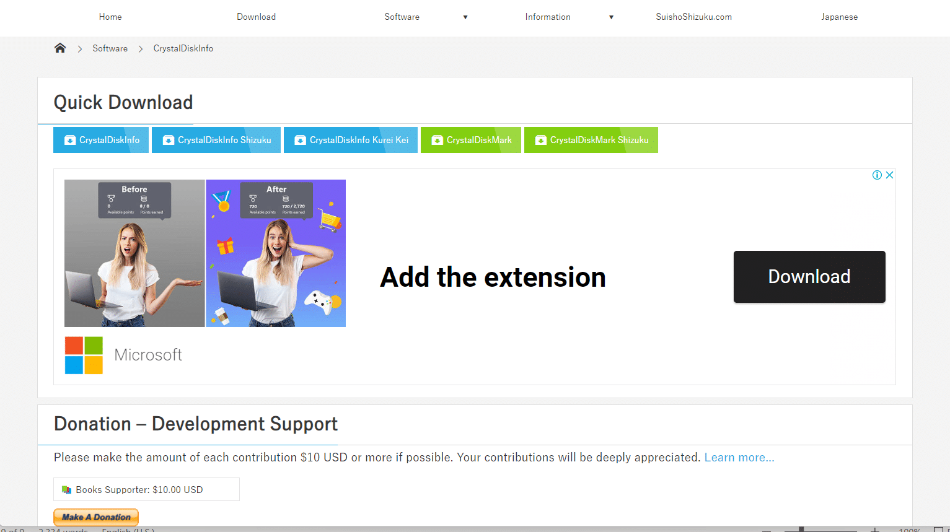This screenshot has height=532, width=950.
Task: Click the 'Add the extension' ad headline
Action: pyautogui.click(x=493, y=277)
